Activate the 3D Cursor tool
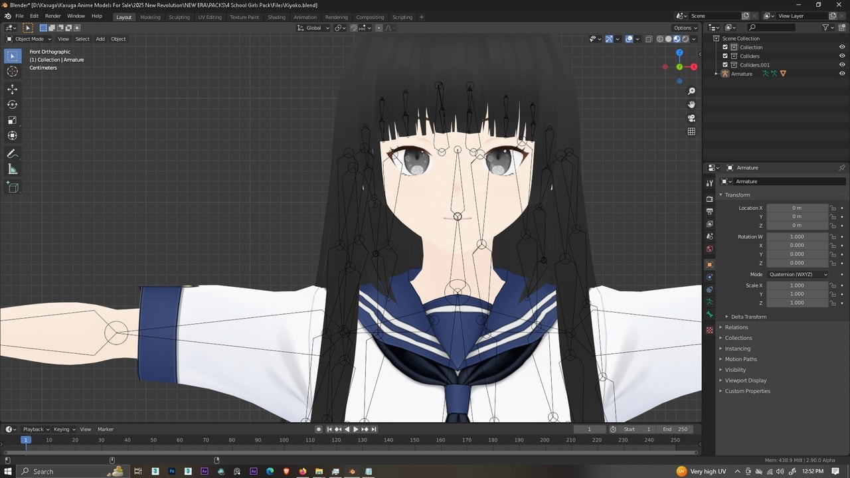This screenshot has height=478, width=850. tap(13, 71)
